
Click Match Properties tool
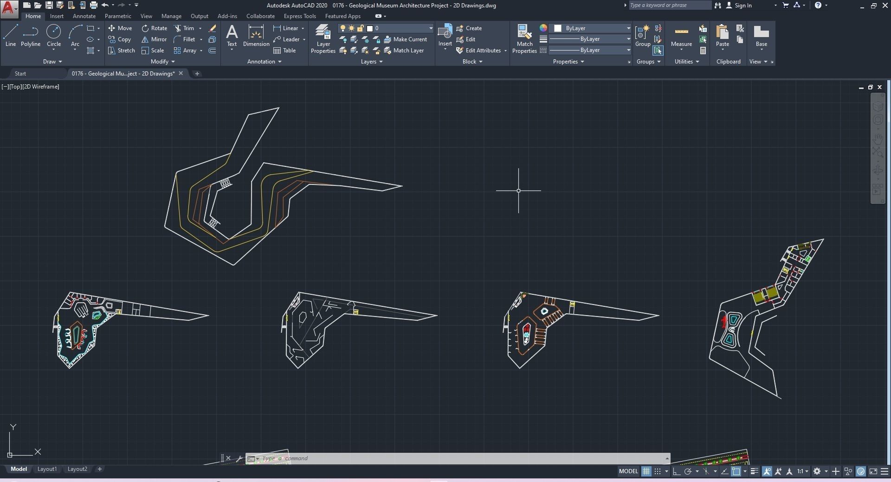(x=524, y=39)
